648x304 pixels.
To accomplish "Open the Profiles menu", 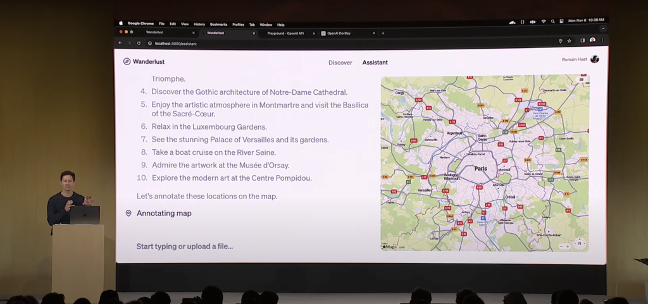I will [238, 25].
